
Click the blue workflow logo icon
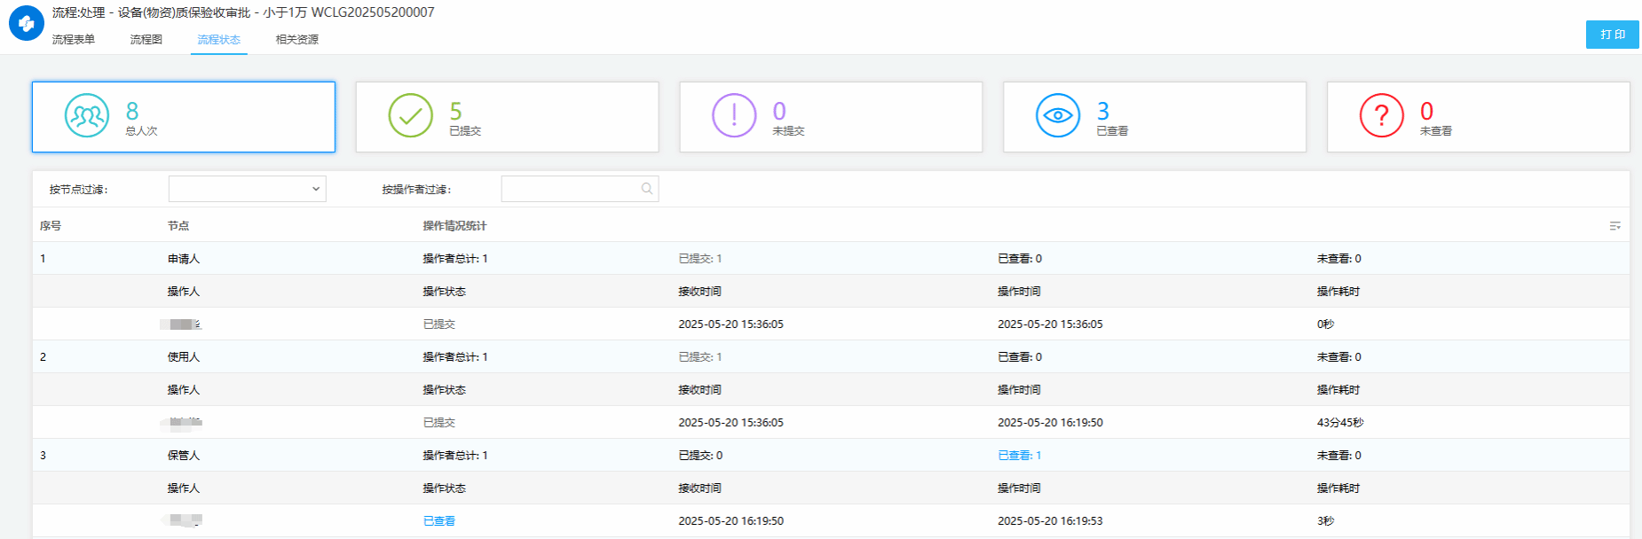coord(26,24)
